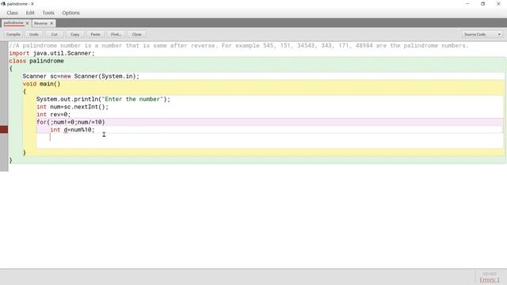Click the palindrome comment line at top
This screenshot has width=507, height=285.
238,46
